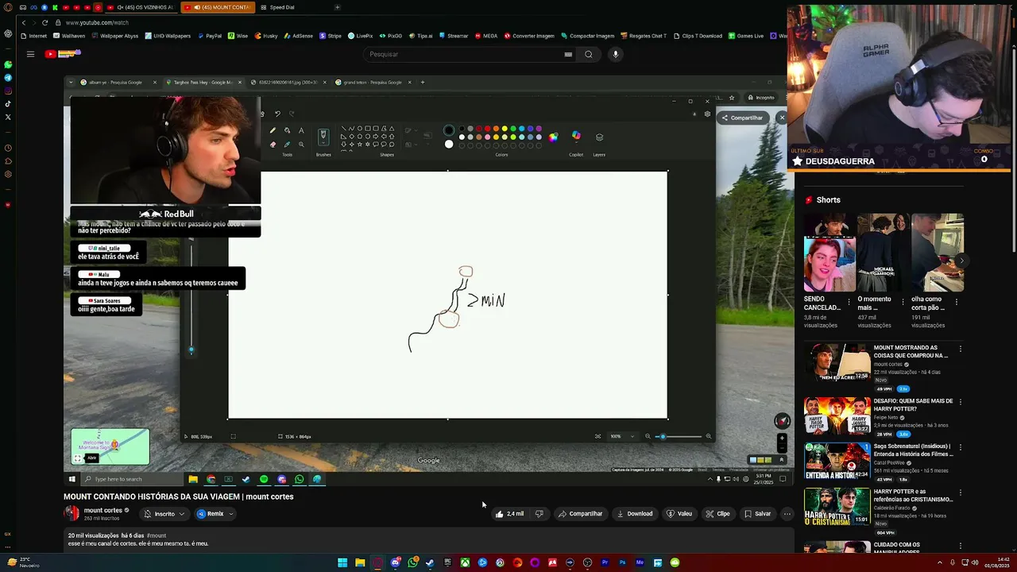Image resolution: width=1017 pixels, height=572 pixels.
Task: Open Telegram in browser sidebar
Action: coord(8,78)
